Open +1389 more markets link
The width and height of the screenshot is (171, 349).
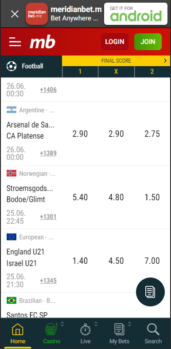[48, 153]
